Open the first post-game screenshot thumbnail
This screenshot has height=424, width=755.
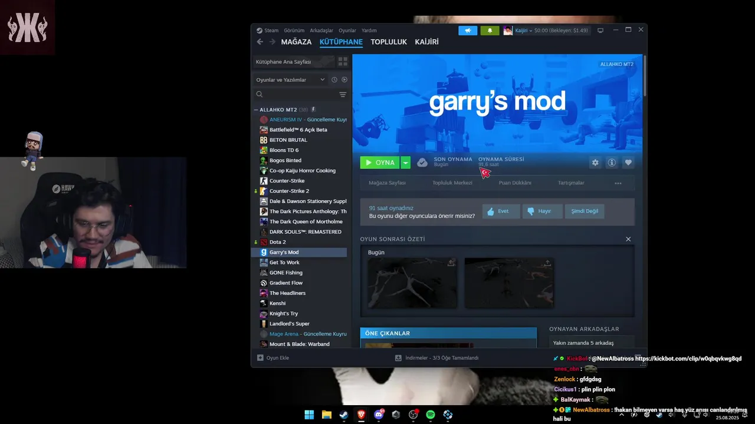pyautogui.click(x=412, y=283)
